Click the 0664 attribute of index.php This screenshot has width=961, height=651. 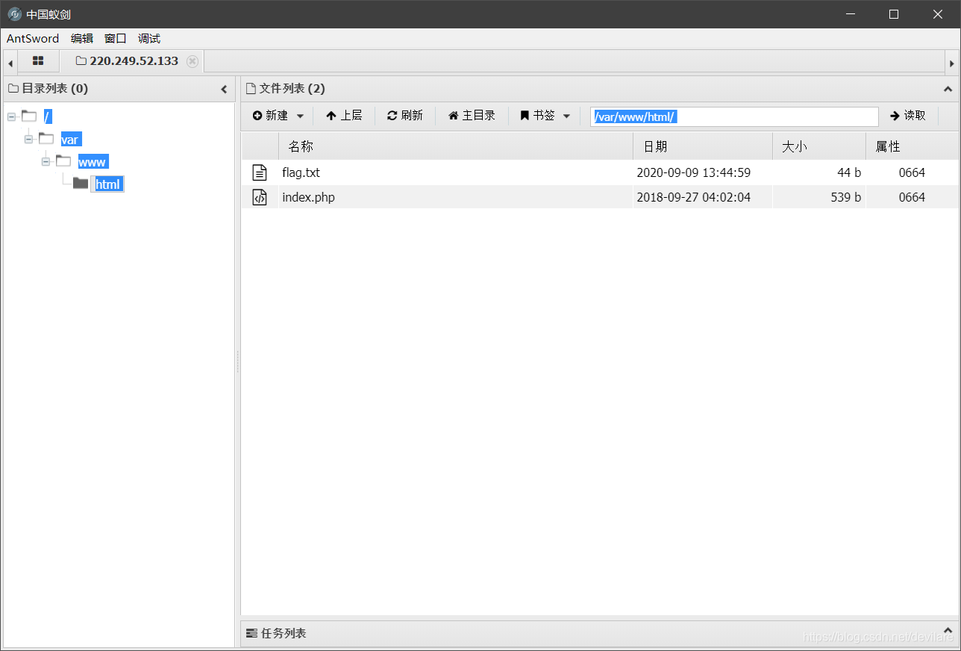(x=912, y=197)
